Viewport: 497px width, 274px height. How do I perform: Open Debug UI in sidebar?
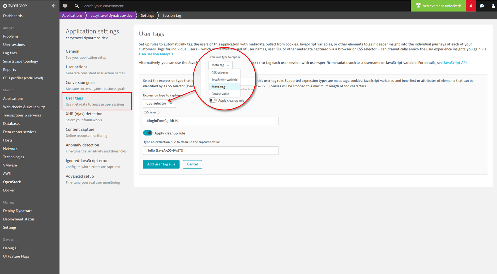pos(11,248)
